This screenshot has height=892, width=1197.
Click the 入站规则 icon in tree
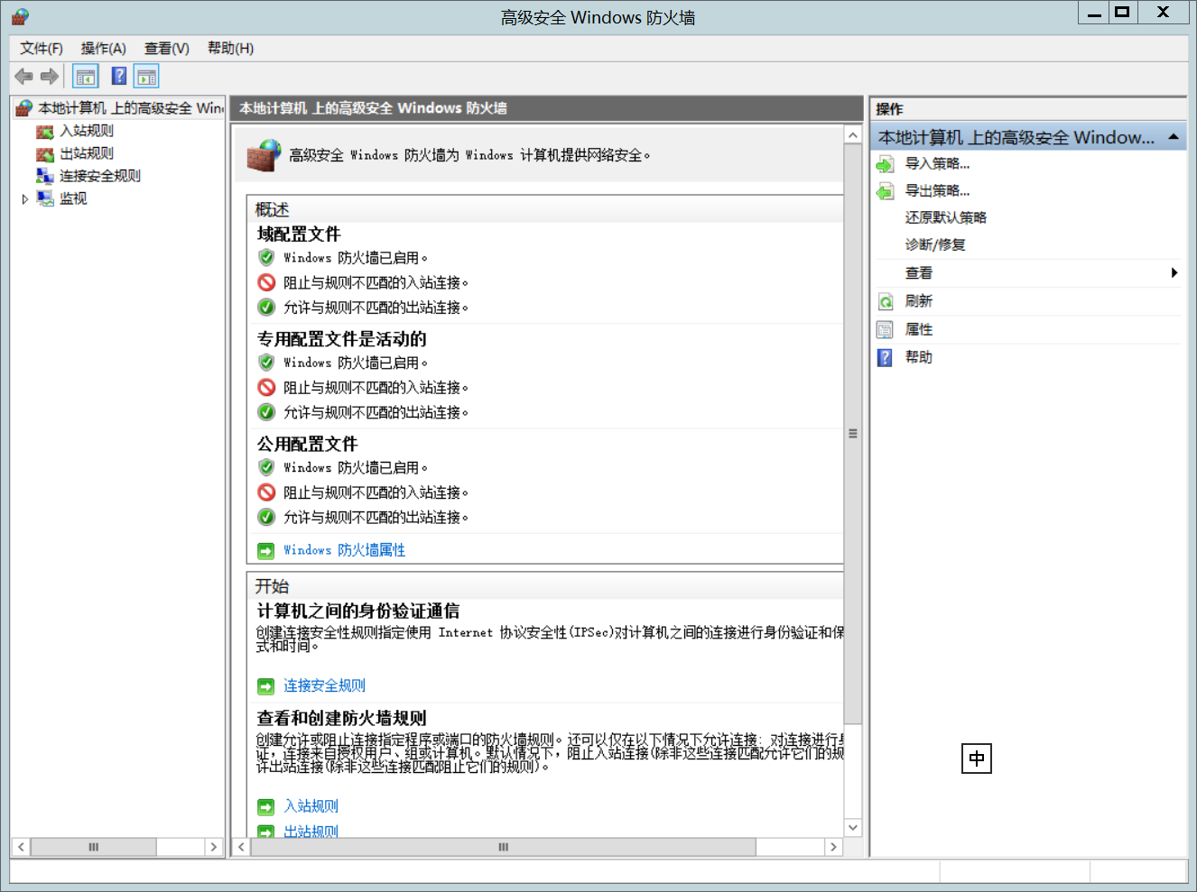tap(44, 132)
